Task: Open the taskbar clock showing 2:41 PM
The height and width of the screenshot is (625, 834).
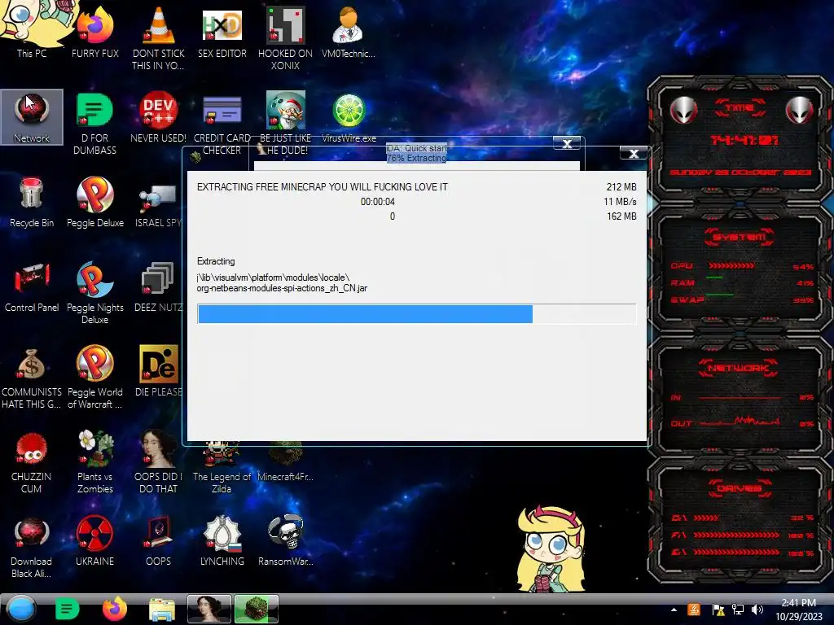Action: [x=798, y=610]
